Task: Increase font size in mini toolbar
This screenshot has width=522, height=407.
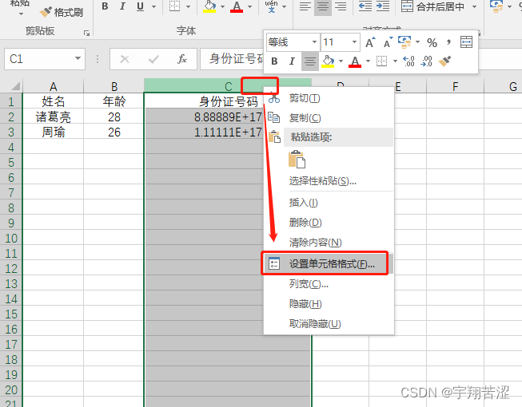Action: [370, 42]
